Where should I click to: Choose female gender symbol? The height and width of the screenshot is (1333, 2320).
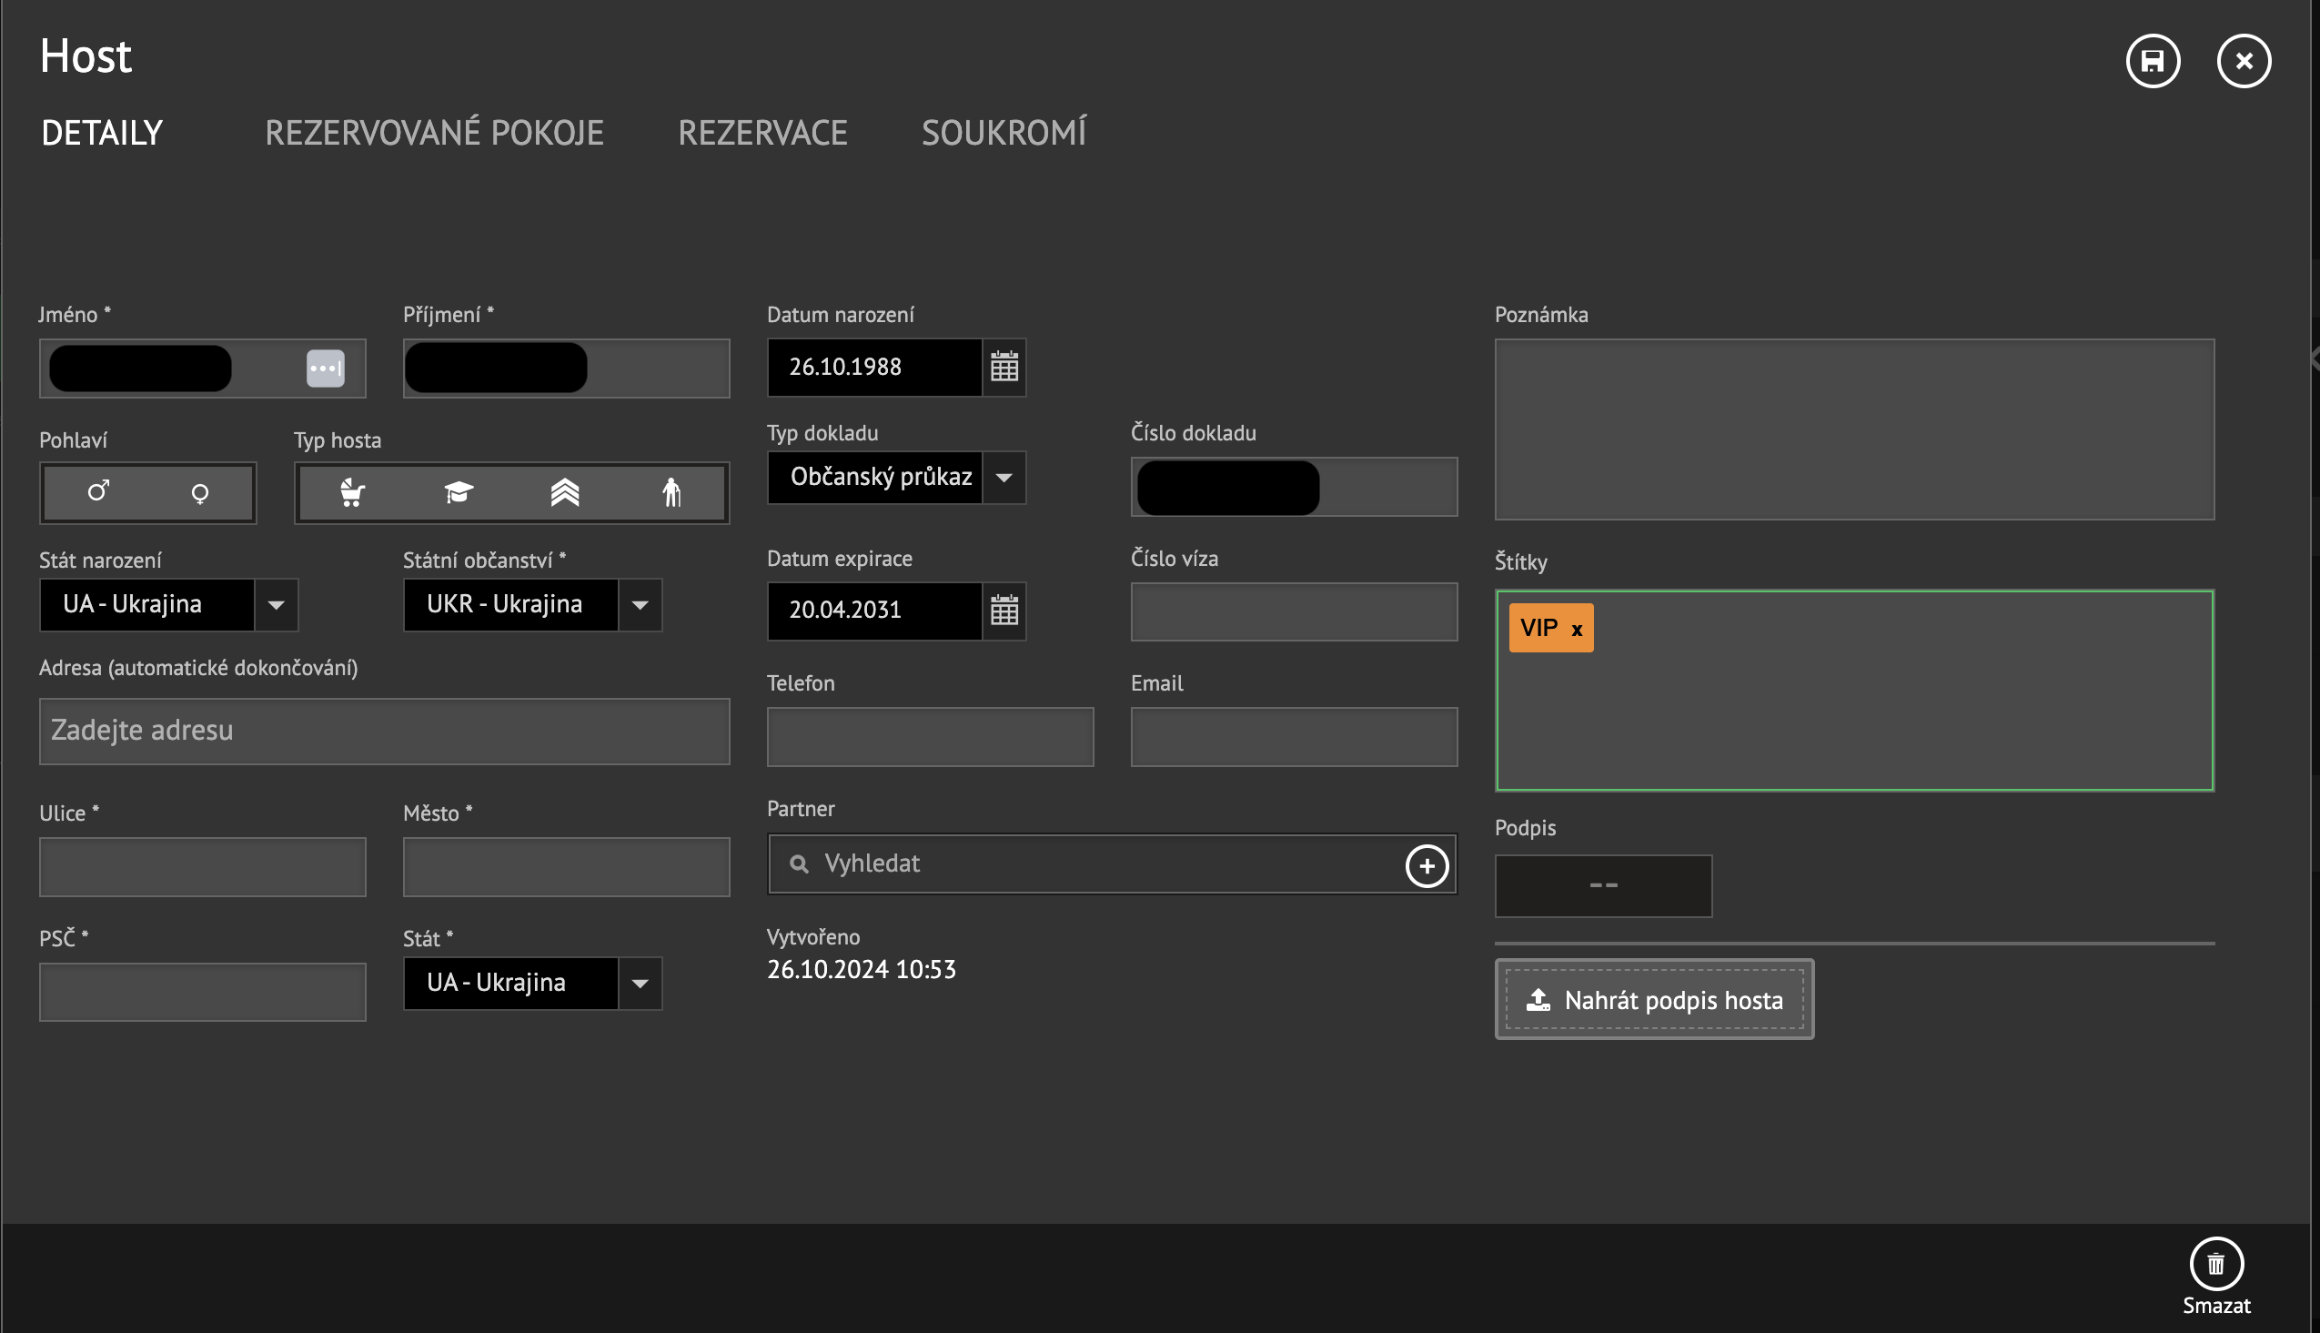pos(199,494)
